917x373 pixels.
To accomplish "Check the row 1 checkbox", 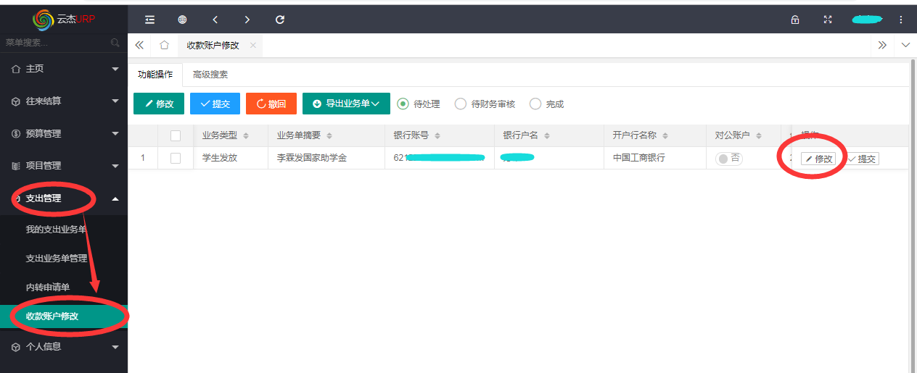I will click(x=175, y=158).
